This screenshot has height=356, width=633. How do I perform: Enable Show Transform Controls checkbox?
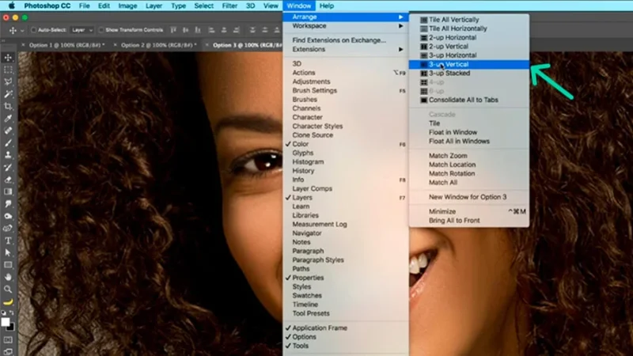point(101,30)
